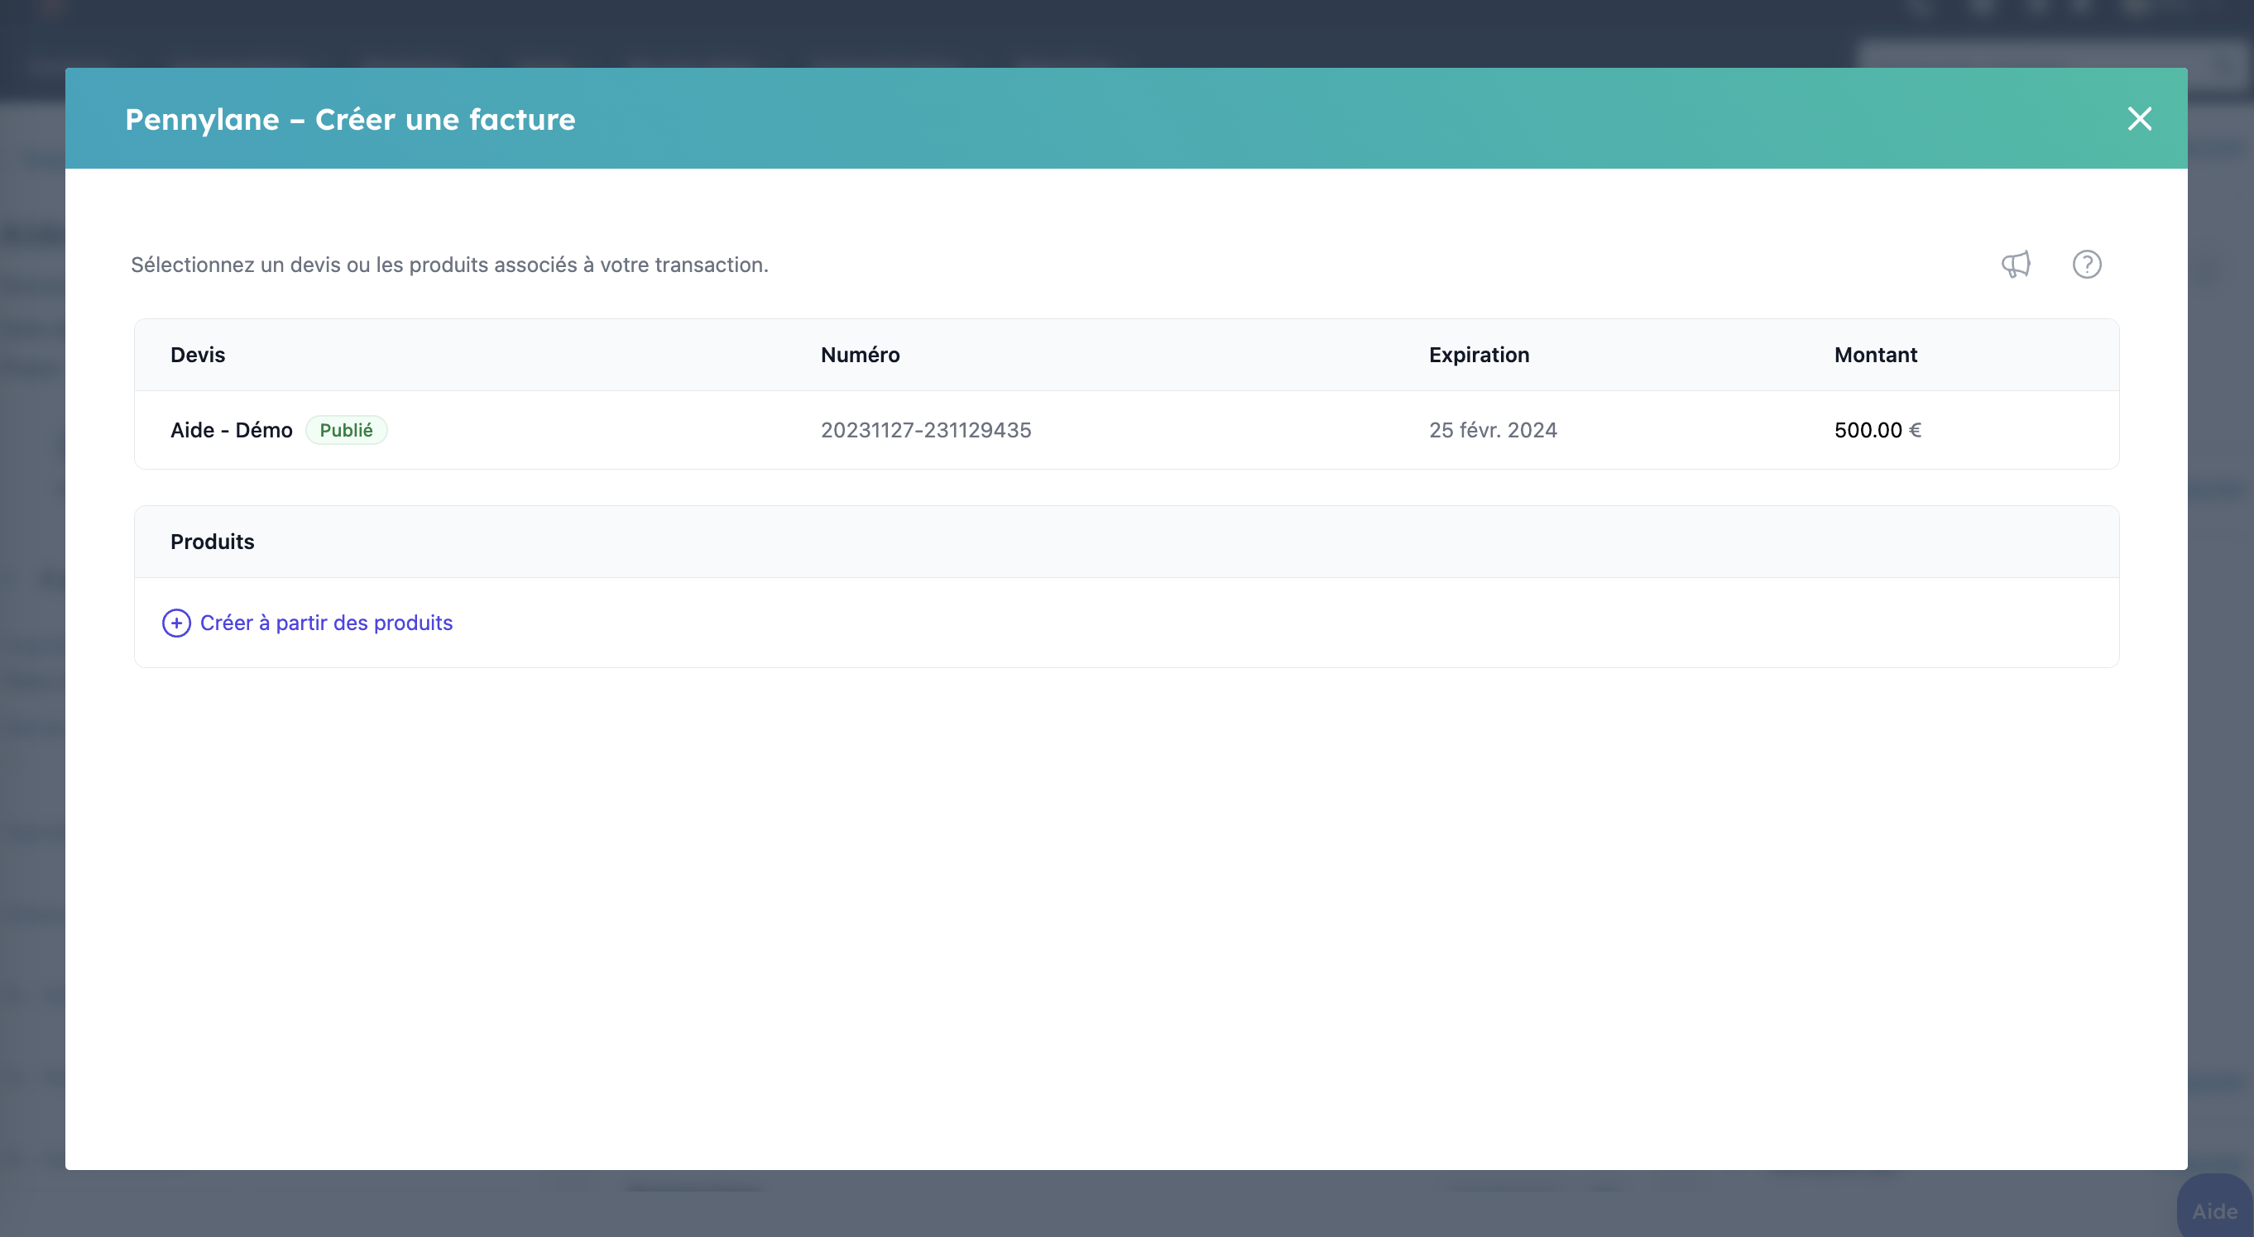Click Créer à partir des produits link
2254x1237 pixels.
(x=326, y=623)
